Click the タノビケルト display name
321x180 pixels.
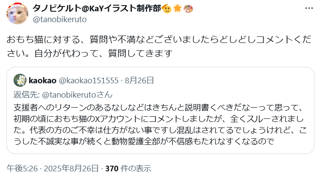pyautogui.click(x=97, y=8)
